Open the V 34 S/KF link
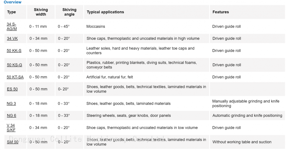286x150 pixels. point(11,128)
